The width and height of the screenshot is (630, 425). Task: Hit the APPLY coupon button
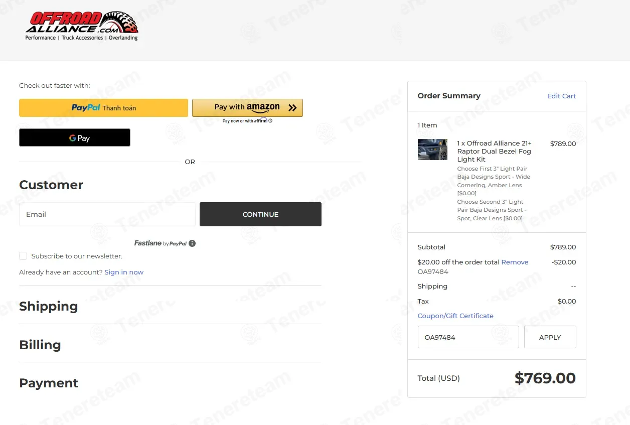click(550, 337)
